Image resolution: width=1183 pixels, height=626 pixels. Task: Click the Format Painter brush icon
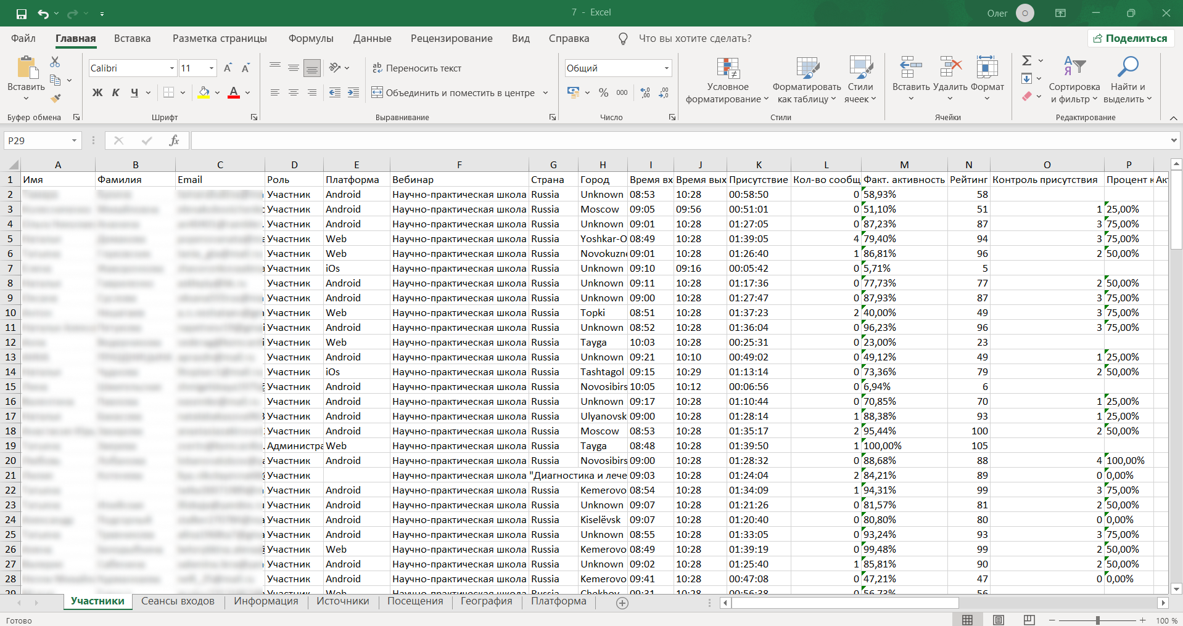[x=56, y=98]
